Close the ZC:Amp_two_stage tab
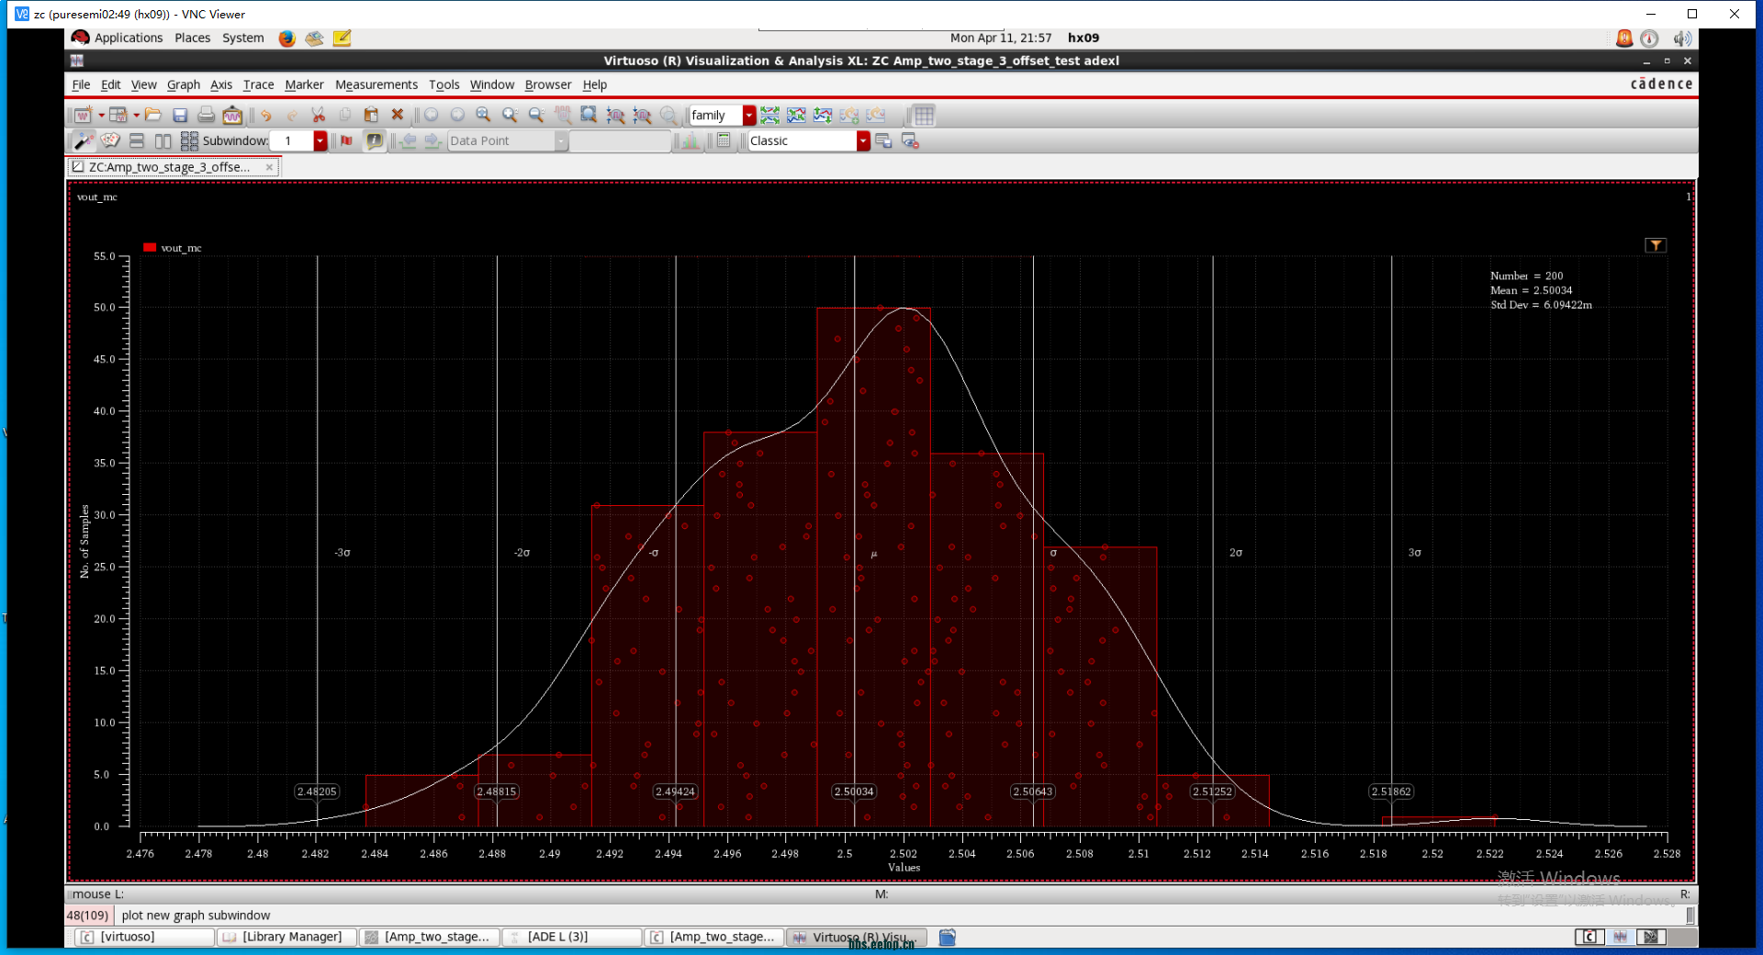 pyautogui.click(x=269, y=167)
